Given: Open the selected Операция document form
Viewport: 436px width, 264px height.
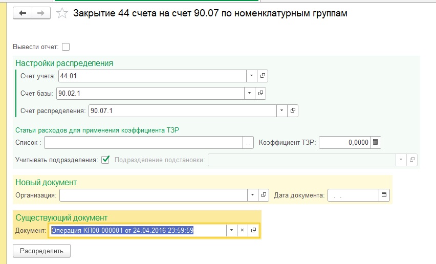Looking at the screenshot, I should tap(253, 230).
